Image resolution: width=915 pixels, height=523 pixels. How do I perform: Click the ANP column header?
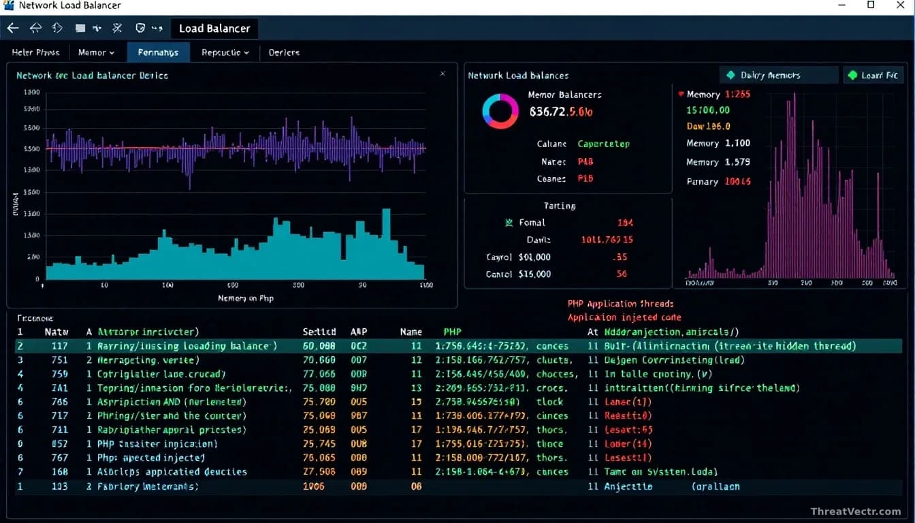click(x=359, y=332)
